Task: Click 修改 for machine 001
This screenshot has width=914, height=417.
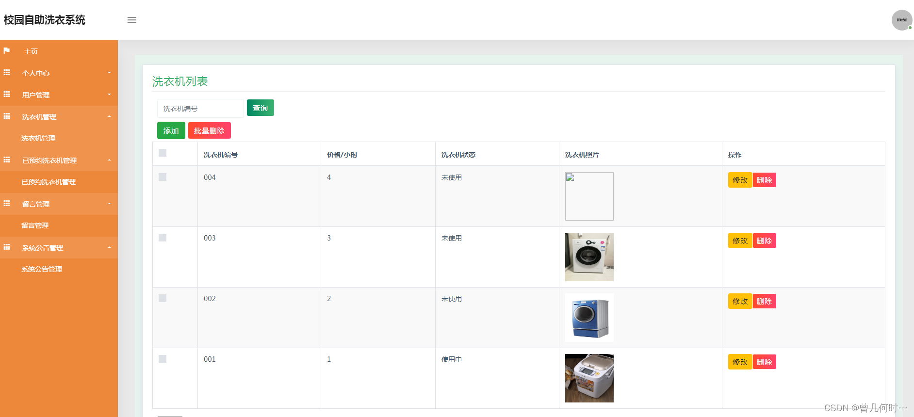Action: tap(740, 362)
